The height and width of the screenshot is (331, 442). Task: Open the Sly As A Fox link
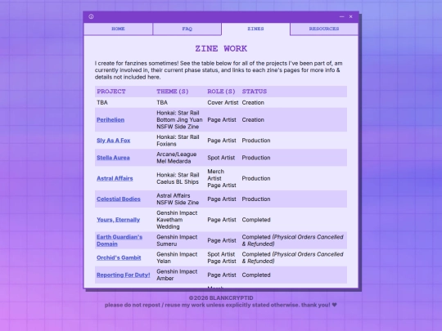(x=113, y=141)
